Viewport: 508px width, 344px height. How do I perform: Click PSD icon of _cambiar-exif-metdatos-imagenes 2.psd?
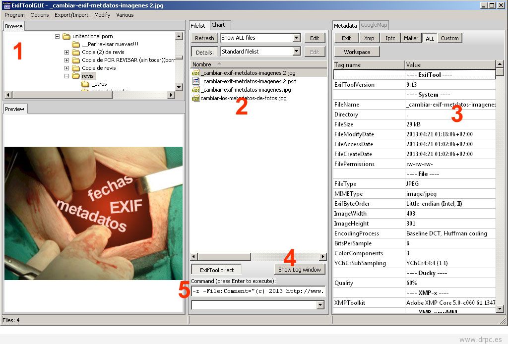195,81
